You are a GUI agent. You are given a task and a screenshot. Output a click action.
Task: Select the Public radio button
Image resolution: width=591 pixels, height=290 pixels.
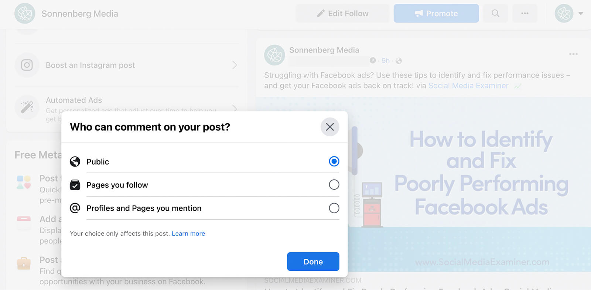(334, 161)
